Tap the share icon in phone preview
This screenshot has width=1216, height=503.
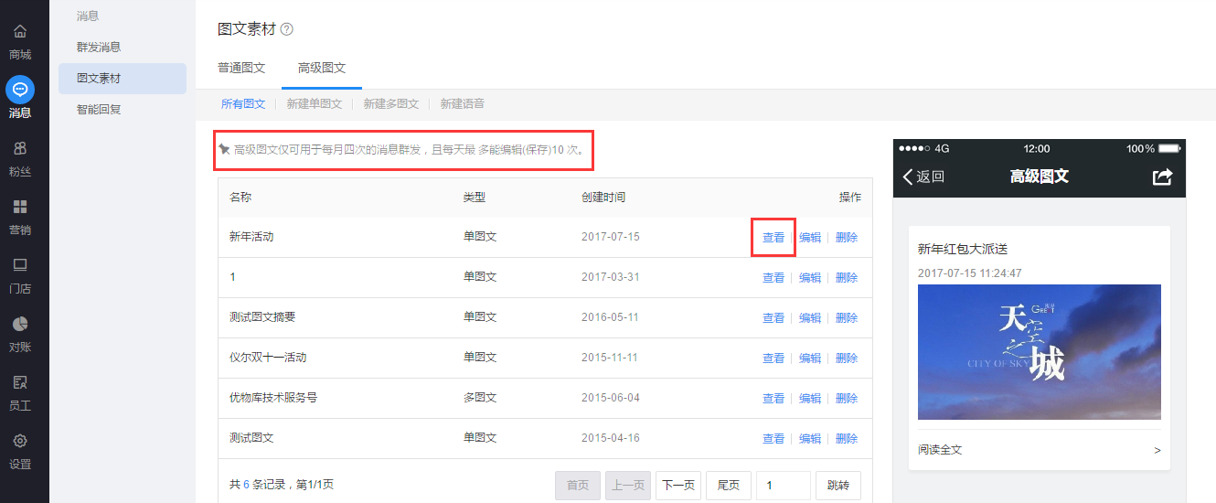coord(1162,177)
